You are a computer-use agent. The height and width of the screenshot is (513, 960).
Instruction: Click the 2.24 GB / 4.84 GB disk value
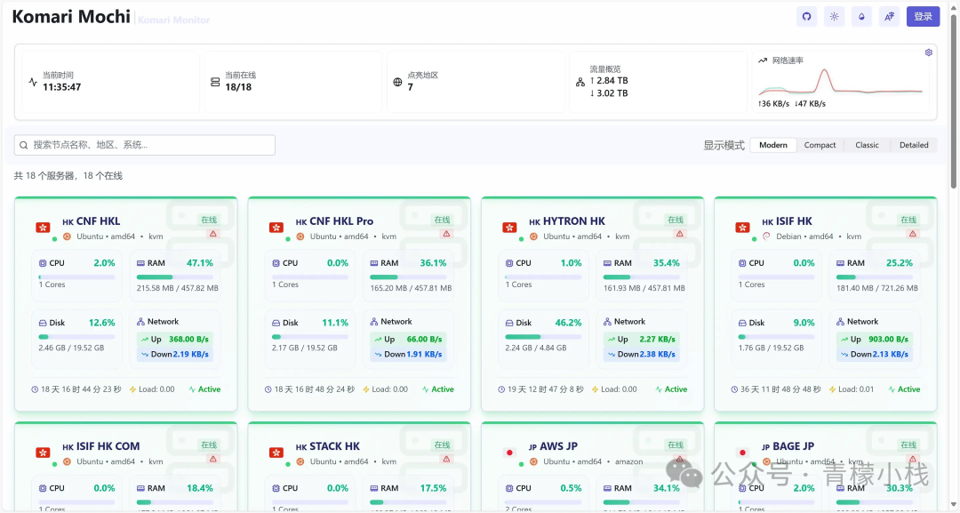tap(536, 348)
